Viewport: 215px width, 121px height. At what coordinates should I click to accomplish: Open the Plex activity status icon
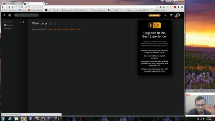tap(165, 15)
